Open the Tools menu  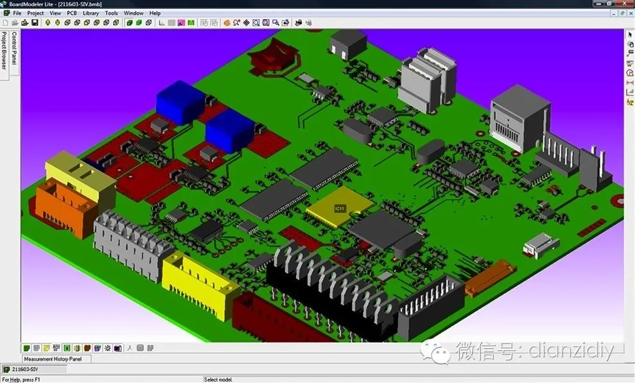111,13
